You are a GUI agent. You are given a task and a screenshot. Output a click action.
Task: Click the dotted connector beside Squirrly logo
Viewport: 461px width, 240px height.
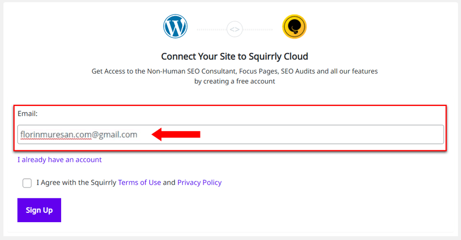point(258,29)
